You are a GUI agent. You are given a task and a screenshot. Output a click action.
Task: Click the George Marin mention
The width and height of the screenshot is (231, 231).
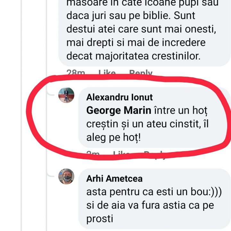tap(118, 111)
